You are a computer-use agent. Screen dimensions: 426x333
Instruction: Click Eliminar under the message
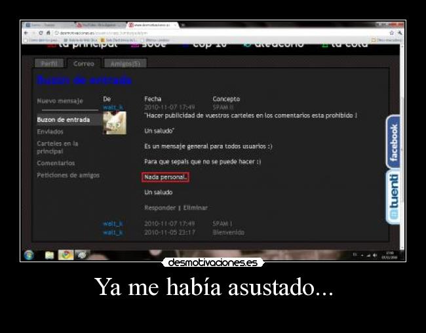click(195, 208)
